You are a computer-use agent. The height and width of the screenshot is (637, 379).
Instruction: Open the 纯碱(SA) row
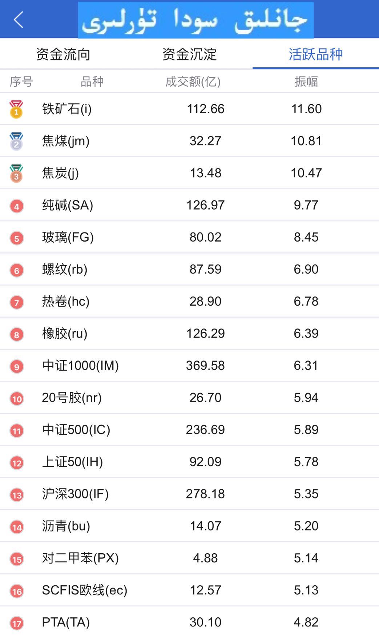(189, 205)
